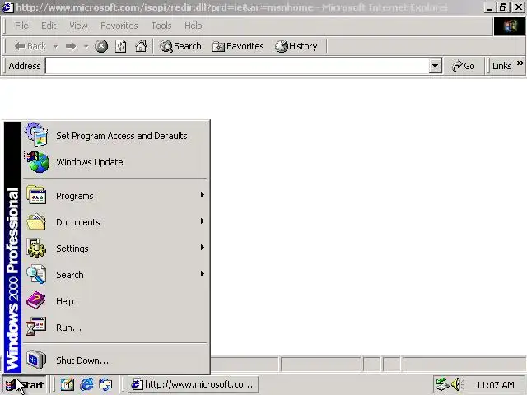Choose Shut Down from Start menu
The width and height of the screenshot is (527, 395).
(115, 360)
